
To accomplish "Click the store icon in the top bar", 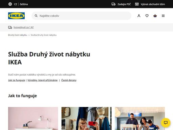I will pos(137,4).
